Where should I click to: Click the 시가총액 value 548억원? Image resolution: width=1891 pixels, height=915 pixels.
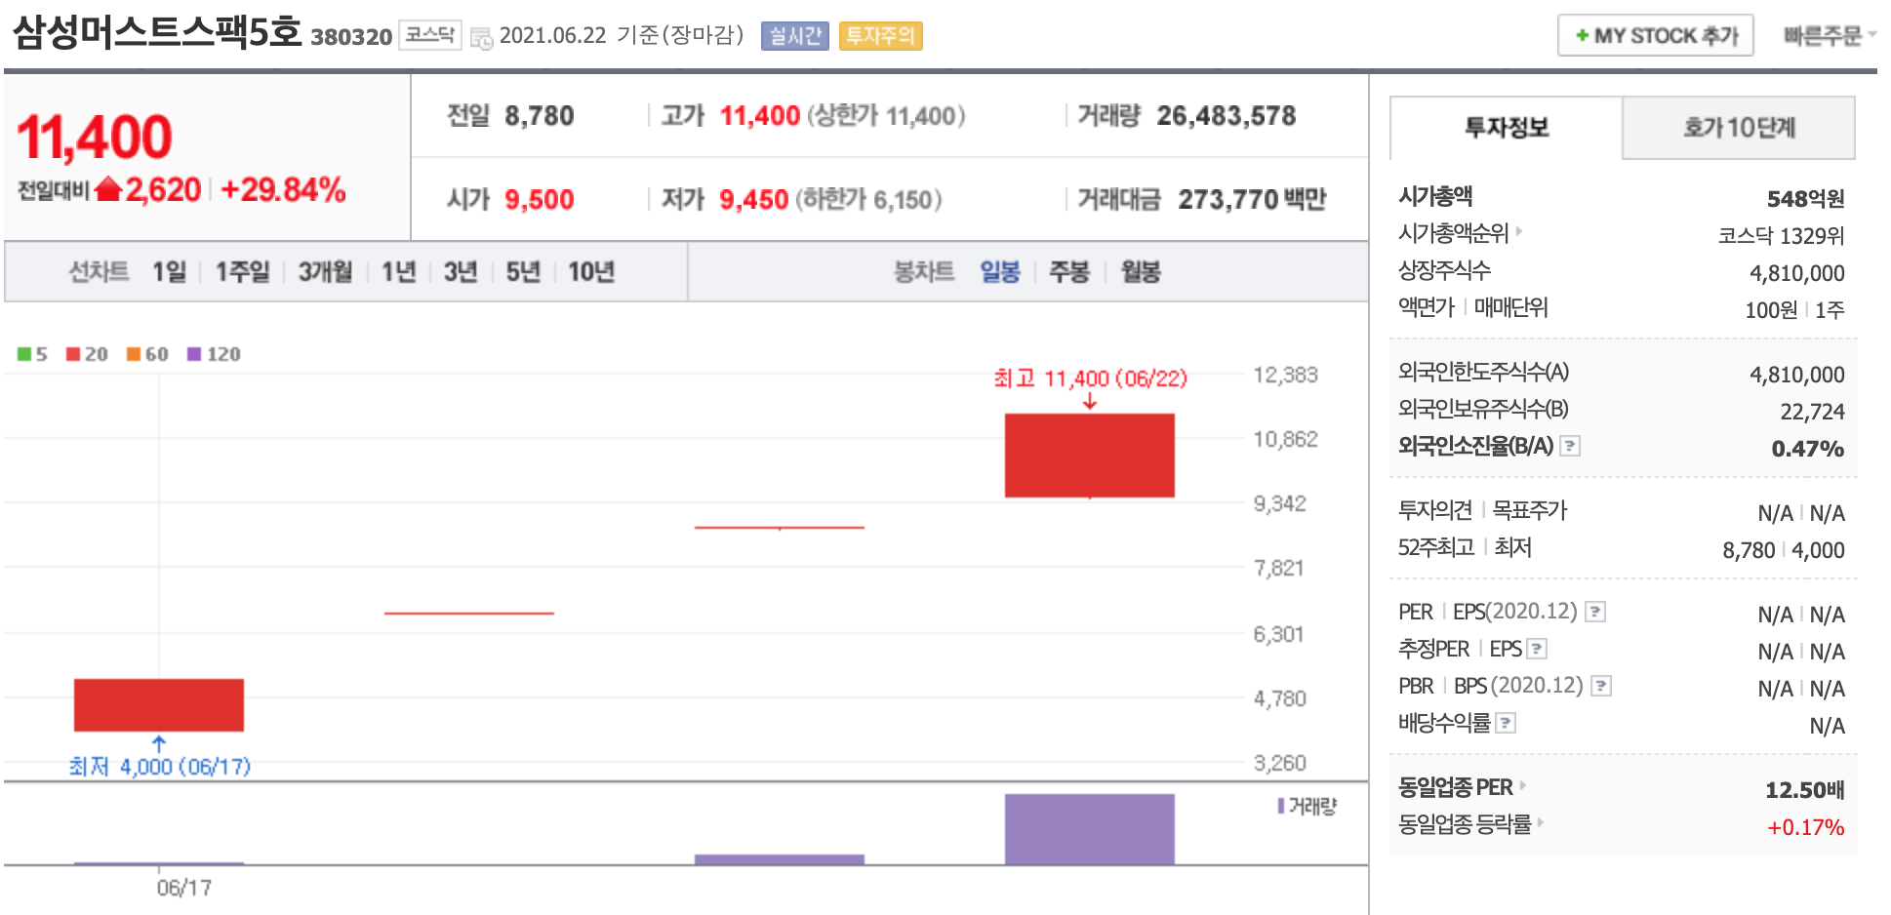tap(1805, 199)
